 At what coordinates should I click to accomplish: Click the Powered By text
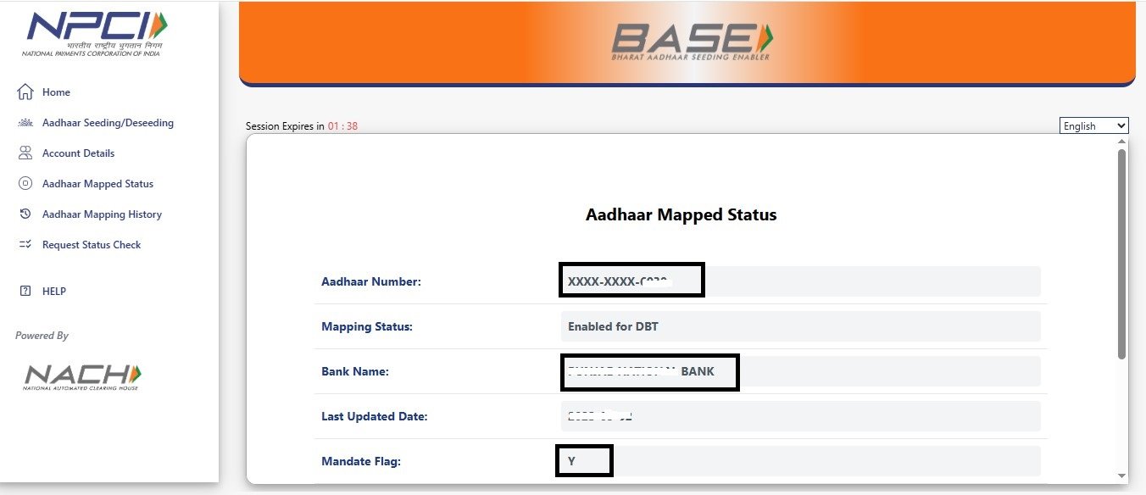(42, 336)
